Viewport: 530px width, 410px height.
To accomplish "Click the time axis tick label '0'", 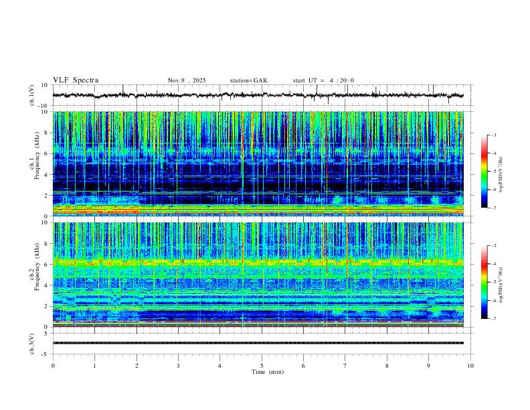I will pyautogui.click(x=53, y=366).
